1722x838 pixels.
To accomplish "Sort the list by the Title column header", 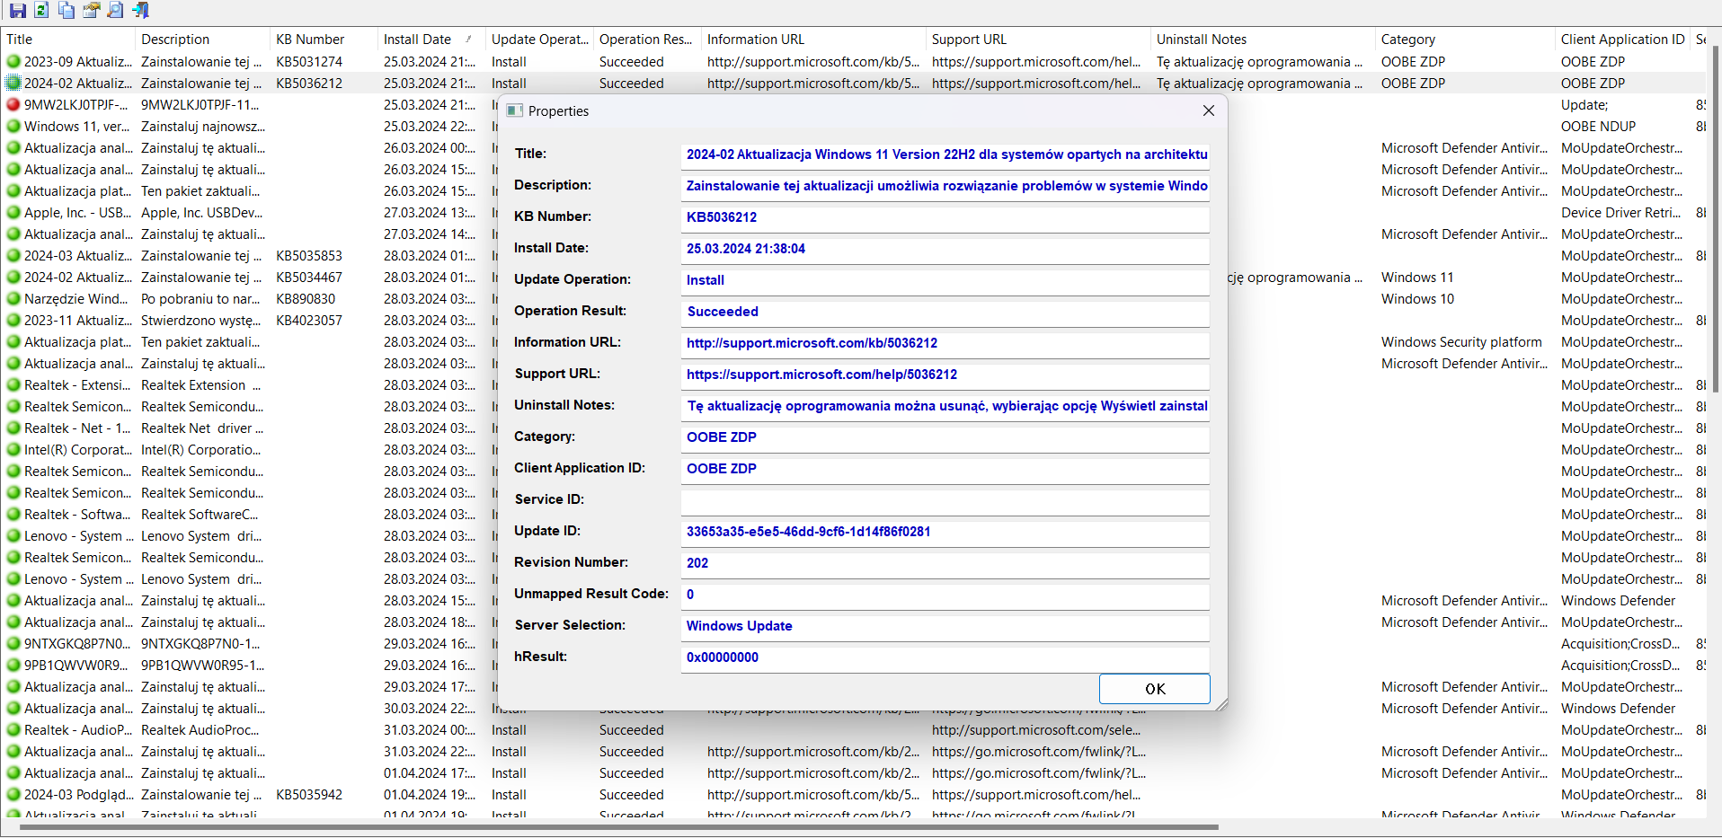I will pyautogui.click(x=67, y=40).
